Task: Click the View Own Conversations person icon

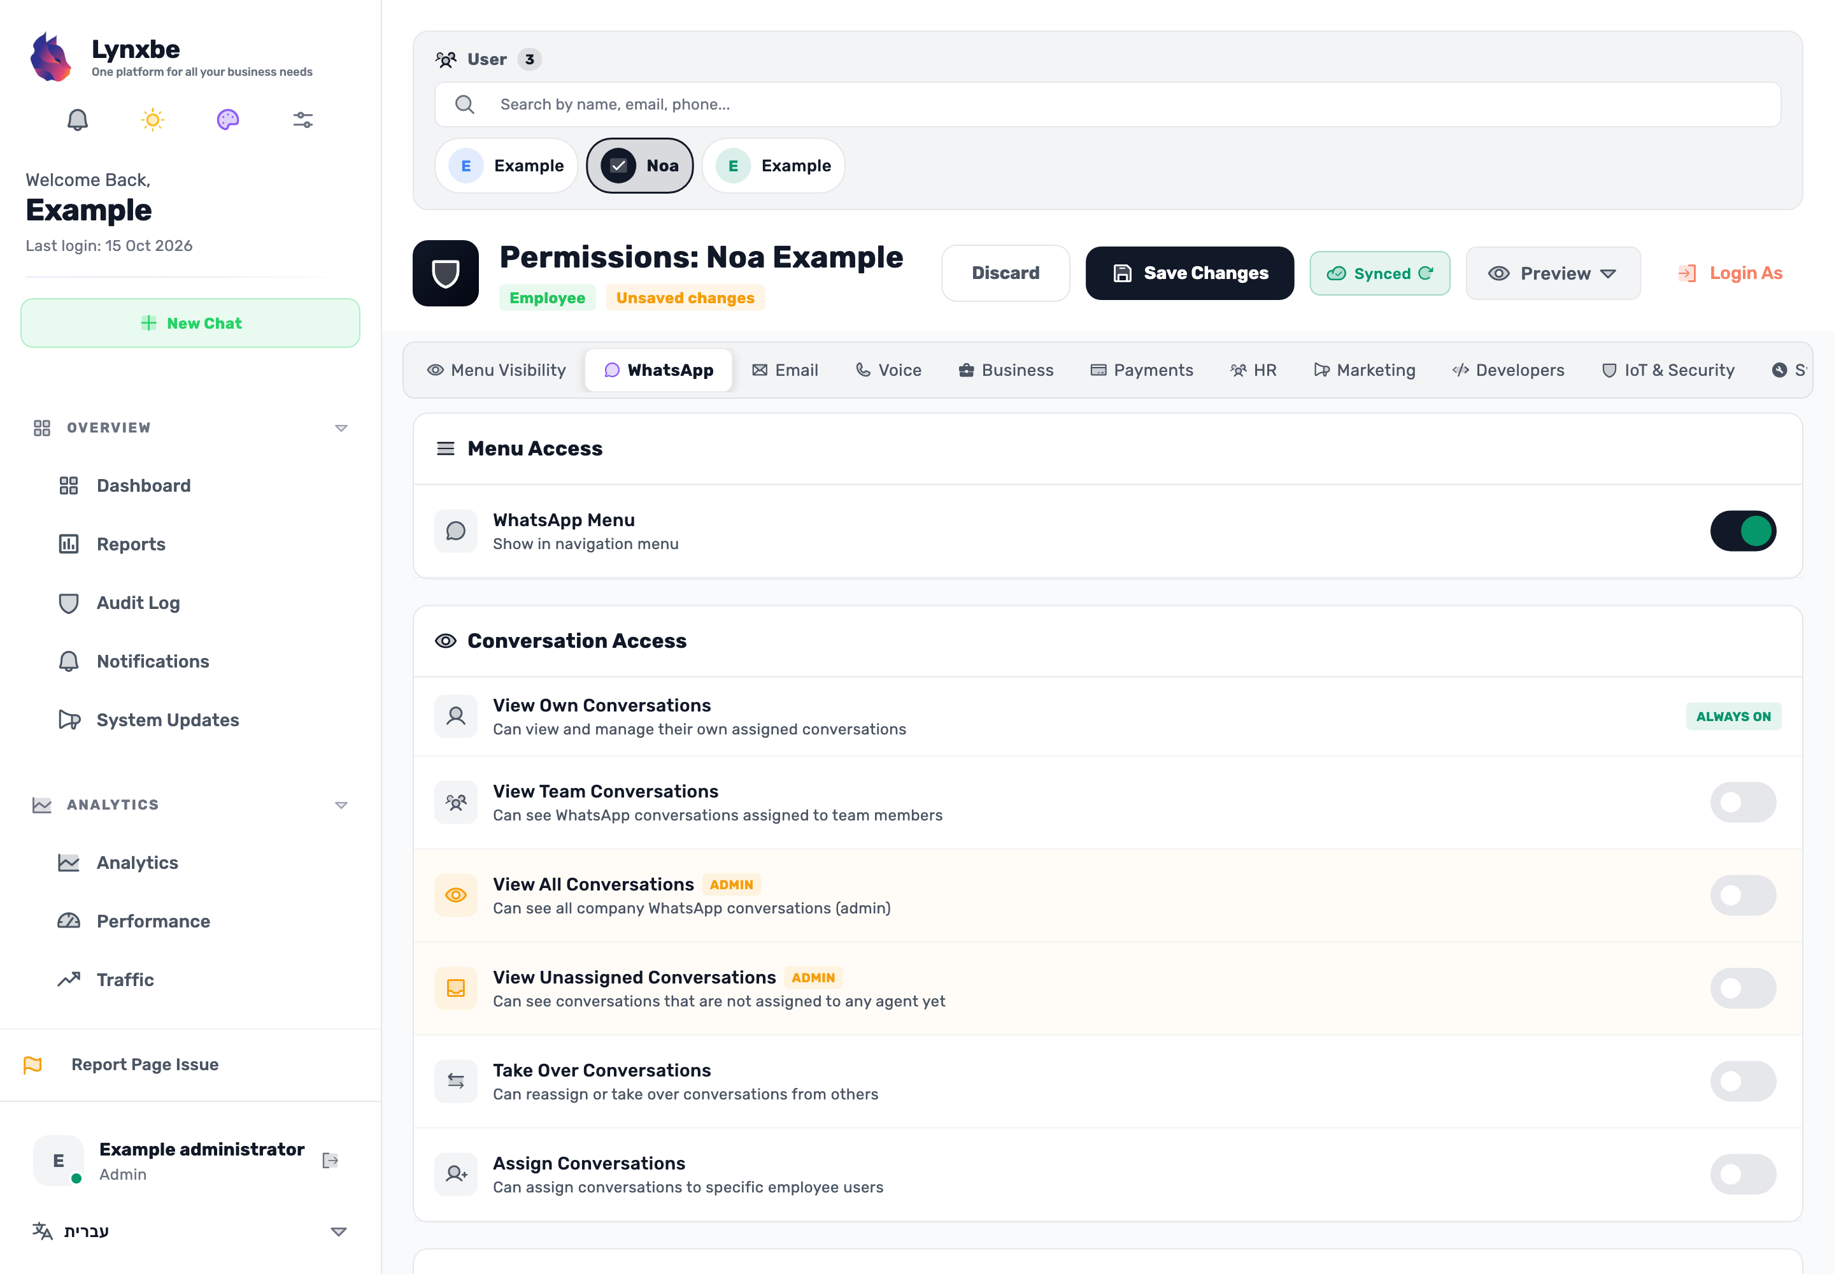Action: pos(456,716)
